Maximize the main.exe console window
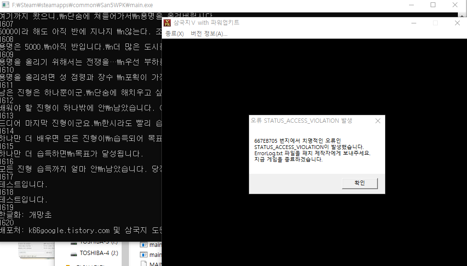Screen dimensions: 467x266 (x=433, y=5)
